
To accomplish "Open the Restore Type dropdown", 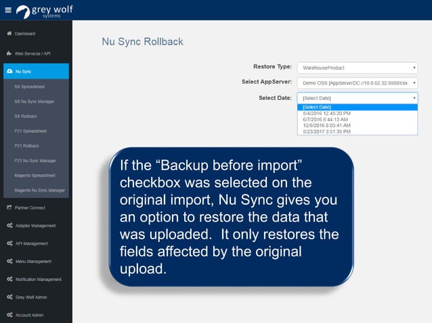I will (358, 68).
